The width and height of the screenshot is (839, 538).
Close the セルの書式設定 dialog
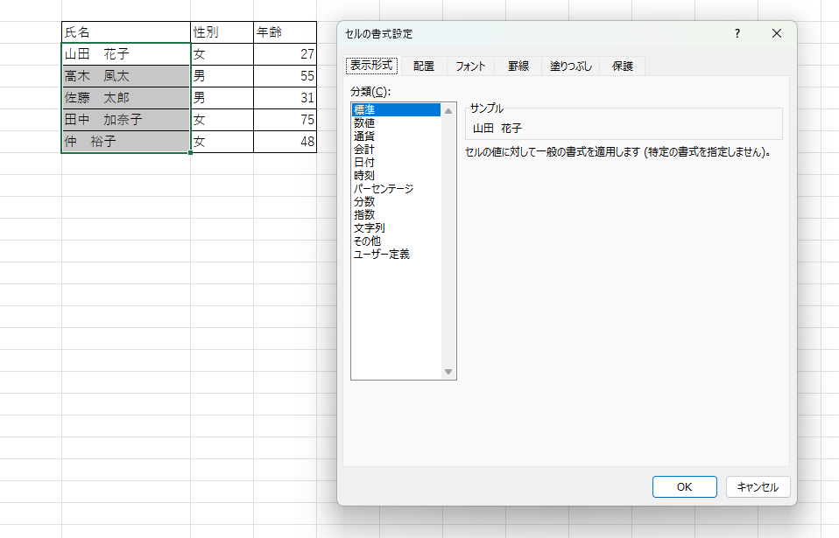click(x=776, y=34)
